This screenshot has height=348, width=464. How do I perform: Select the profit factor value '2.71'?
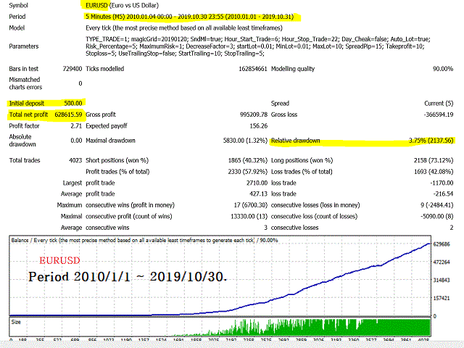[x=76, y=125]
